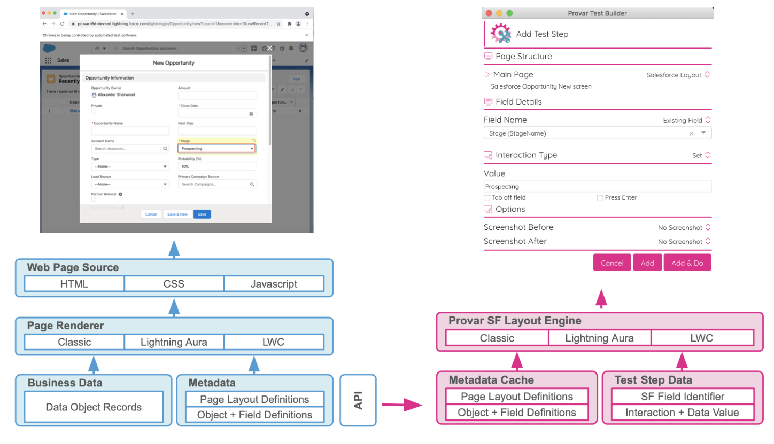Click the Add & Do button
This screenshot has height=444, width=774.
tap(687, 263)
